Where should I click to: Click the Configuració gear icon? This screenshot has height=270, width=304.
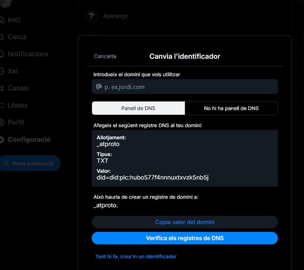(2, 140)
